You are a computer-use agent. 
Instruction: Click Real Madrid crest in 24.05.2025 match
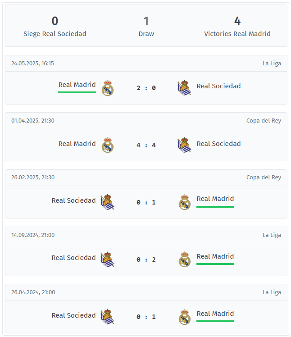(108, 88)
